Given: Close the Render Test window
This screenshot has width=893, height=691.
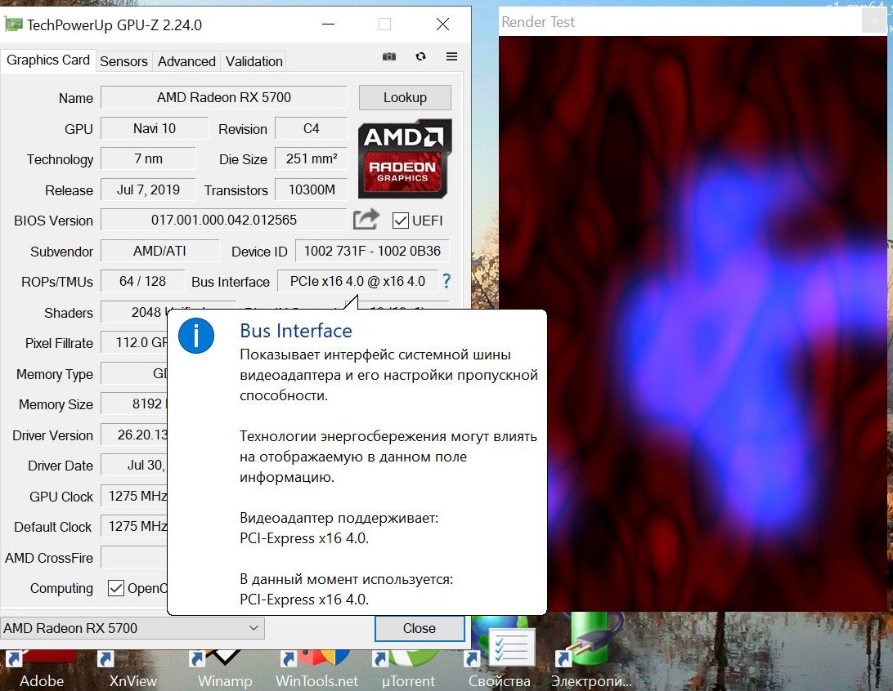Looking at the screenshot, I should click(873, 21).
